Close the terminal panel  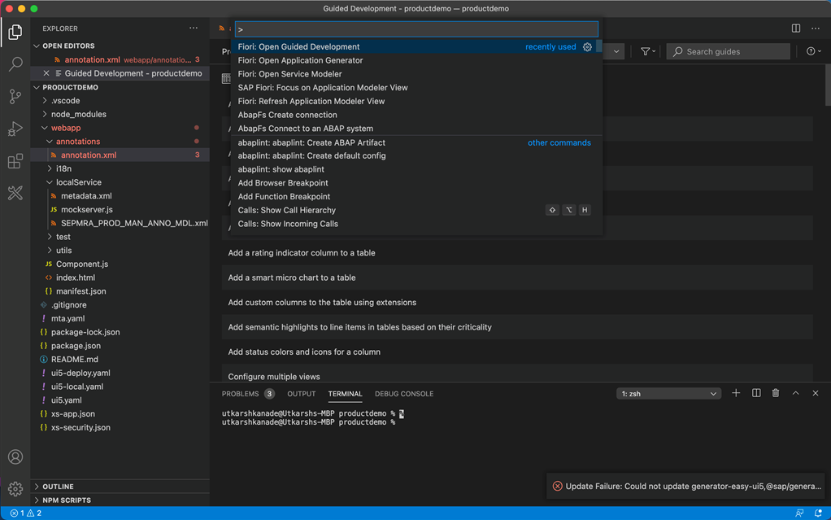pyautogui.click(x=816, y=393)
